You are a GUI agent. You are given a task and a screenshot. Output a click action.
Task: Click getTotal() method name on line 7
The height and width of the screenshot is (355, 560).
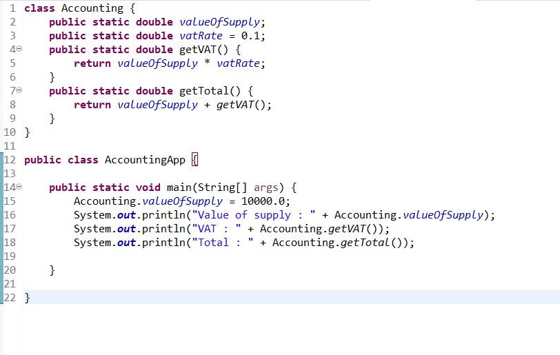[210, 91]
